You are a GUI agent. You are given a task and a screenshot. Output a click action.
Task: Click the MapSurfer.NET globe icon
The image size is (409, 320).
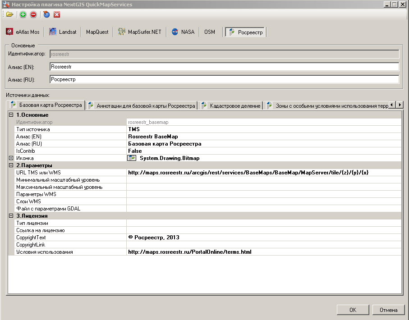(120, 32)
